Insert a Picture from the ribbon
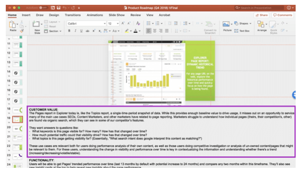 (x=227, y=26)
